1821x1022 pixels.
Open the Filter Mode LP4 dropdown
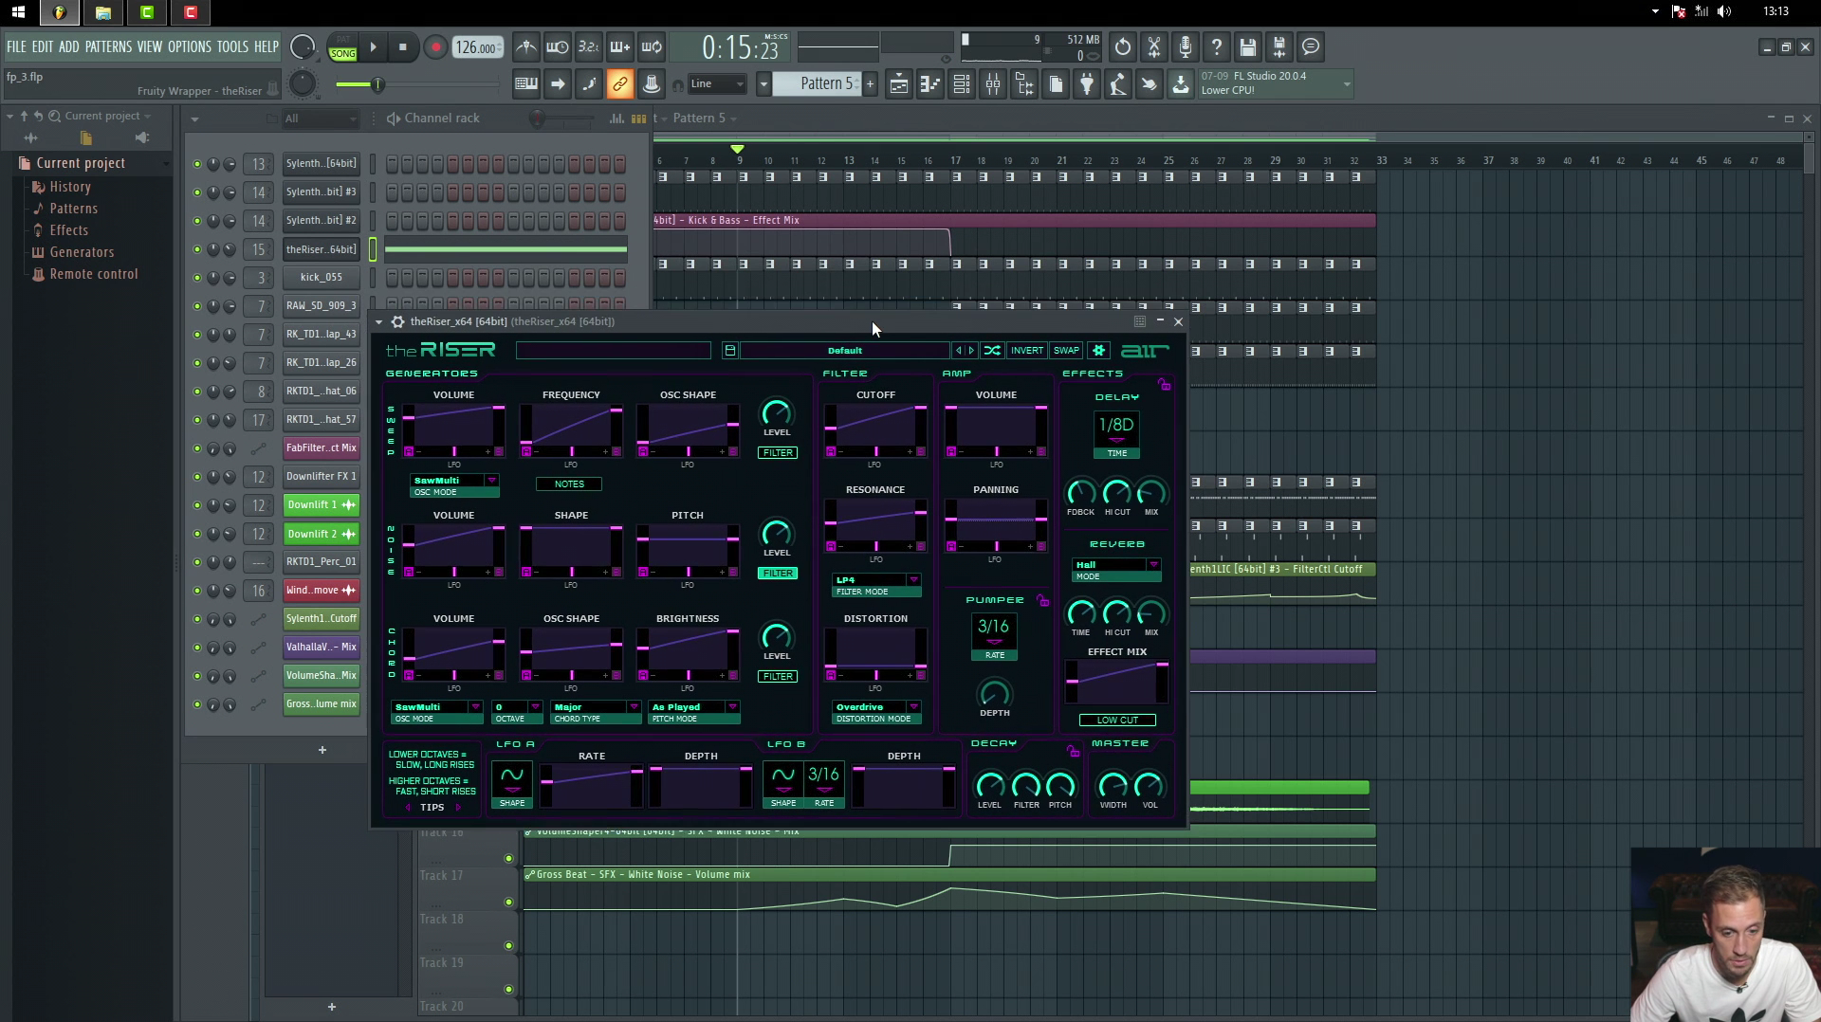point(913,580)
